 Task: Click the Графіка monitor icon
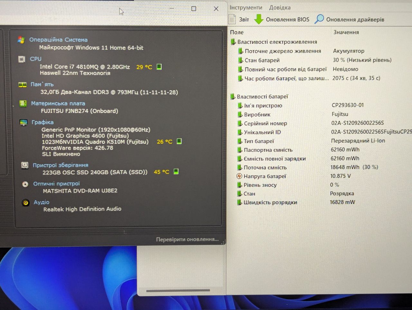pos(23,122)
